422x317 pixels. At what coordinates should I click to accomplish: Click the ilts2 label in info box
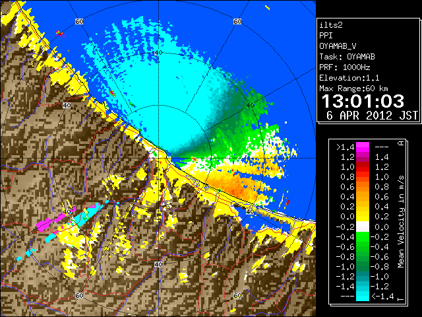click(x=331, y=25)
